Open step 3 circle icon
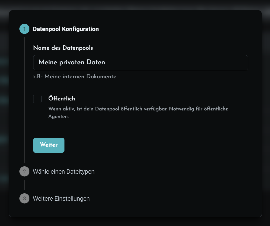 click(x=25, y=198)
